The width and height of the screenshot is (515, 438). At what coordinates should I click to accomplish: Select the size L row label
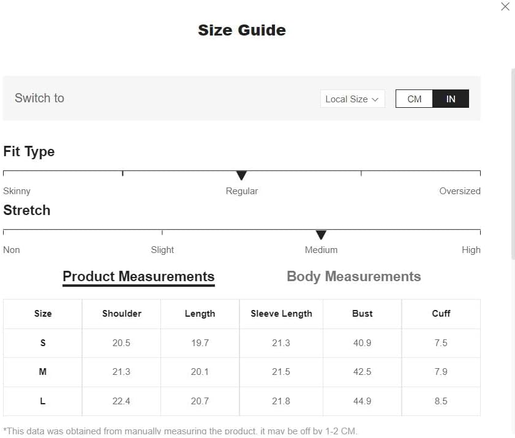(x=43, y=401)
